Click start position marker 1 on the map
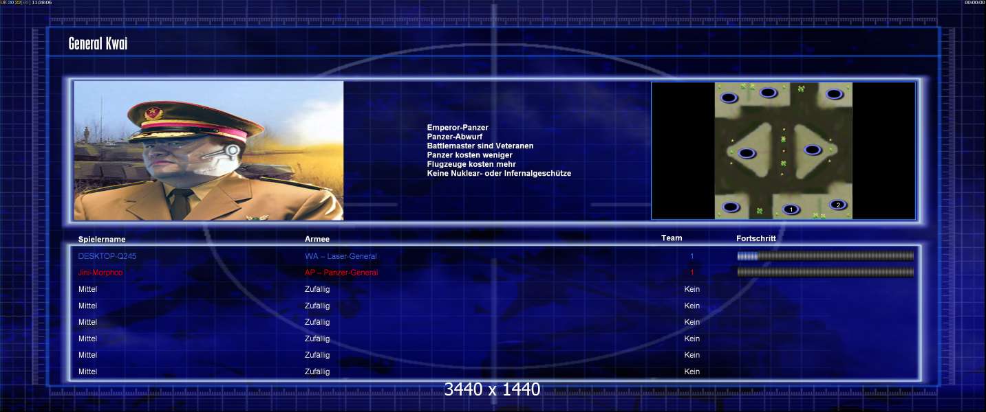986x412 pixels. (791, 209)
